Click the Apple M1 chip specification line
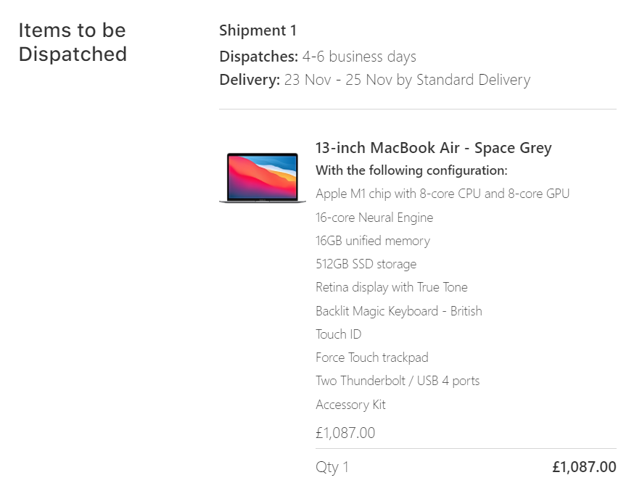This screenshot has width=634, height=504. 442,194
